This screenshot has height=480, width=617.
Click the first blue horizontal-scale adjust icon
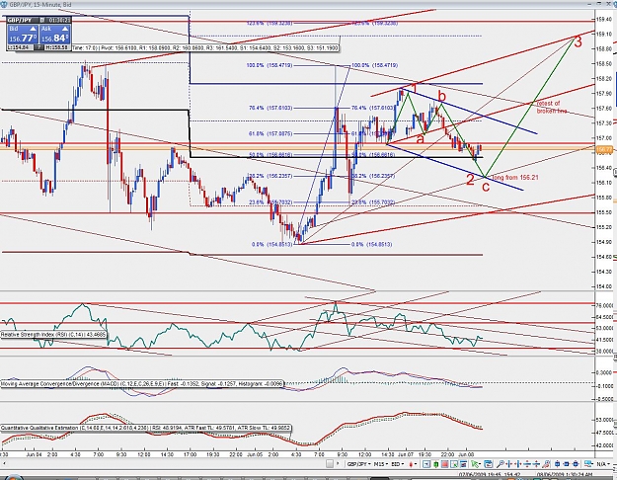[x=509, y=464]
